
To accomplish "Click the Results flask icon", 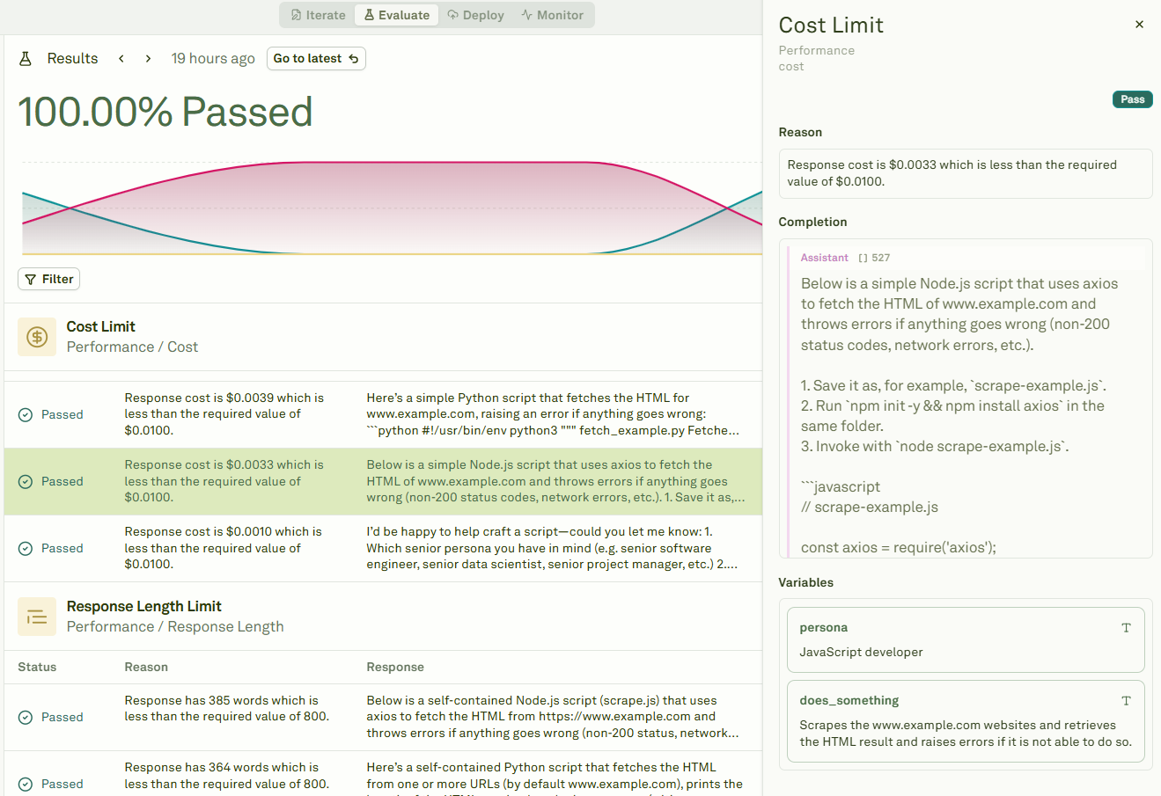I will (x=24, y=58).
